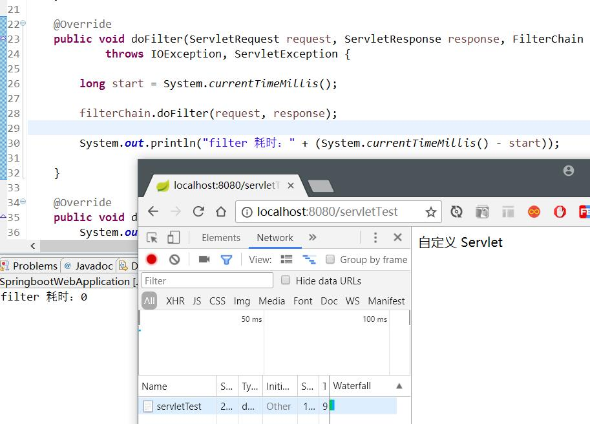Check Hide data URLs option

tap(286, 280)
